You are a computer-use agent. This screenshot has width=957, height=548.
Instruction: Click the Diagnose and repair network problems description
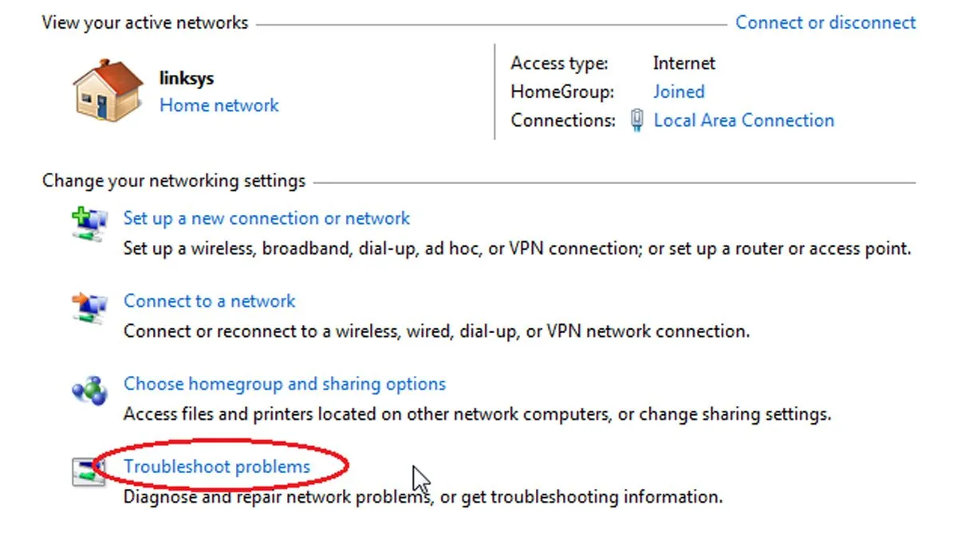(x=423, y=497)
